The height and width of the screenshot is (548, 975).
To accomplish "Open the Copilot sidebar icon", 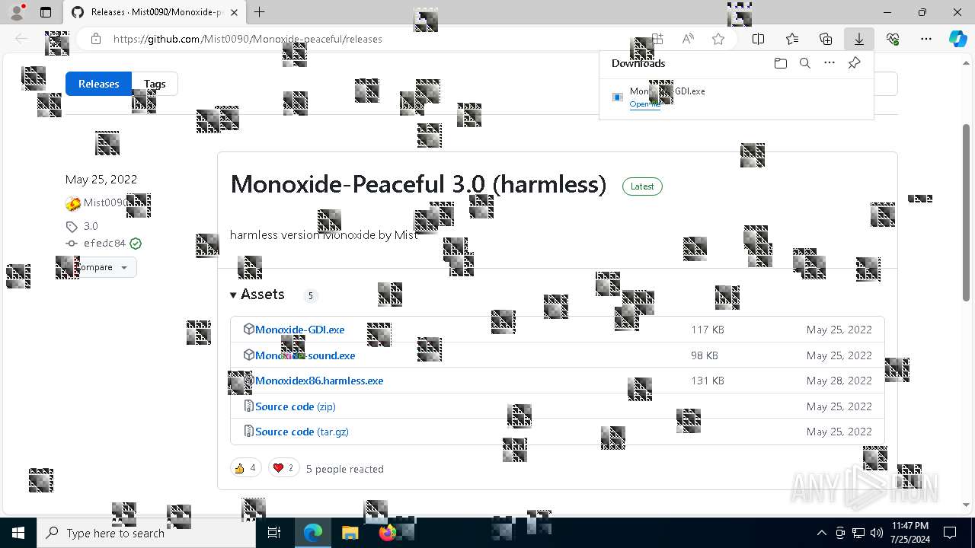I will point(957,39).
